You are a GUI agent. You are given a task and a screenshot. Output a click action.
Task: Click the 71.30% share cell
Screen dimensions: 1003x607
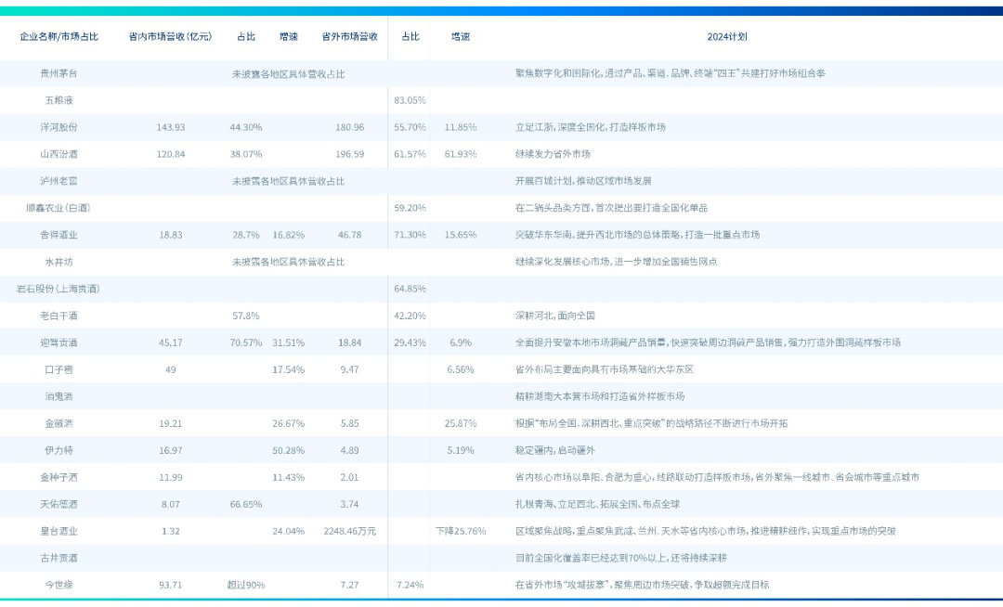(x=410, y=235)
